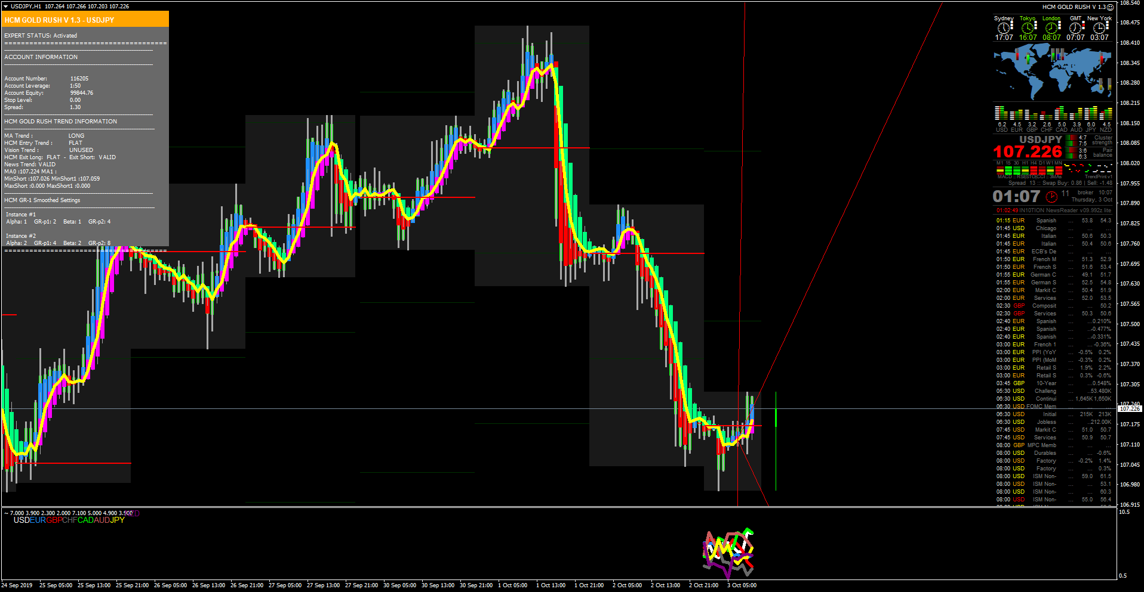Click the orange HCM GOLD RUSH title banner

coord(85,20)
